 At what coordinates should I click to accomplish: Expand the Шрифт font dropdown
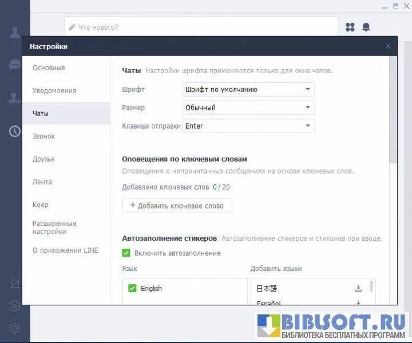(x=248, y=90)
